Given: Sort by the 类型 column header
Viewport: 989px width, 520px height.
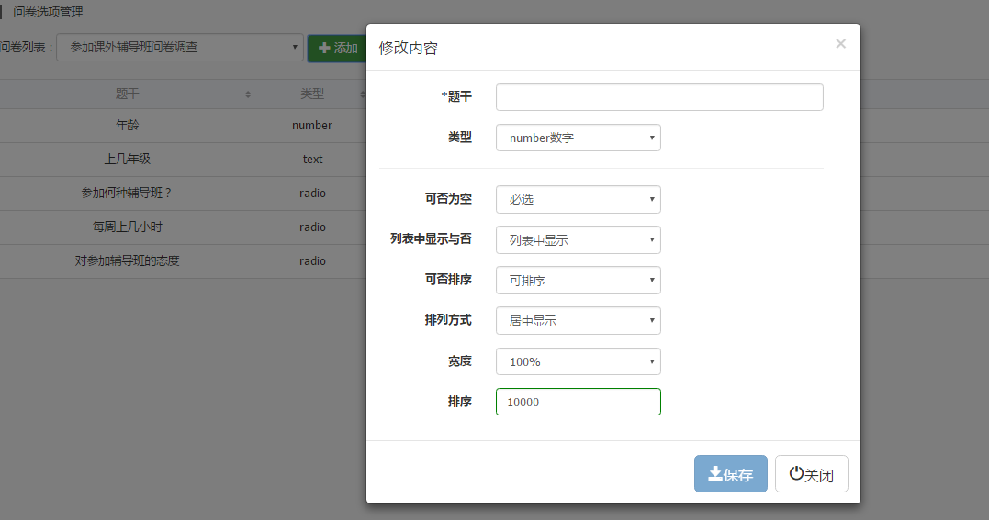Looking at the screenshot, I should (x=312, y=94).
